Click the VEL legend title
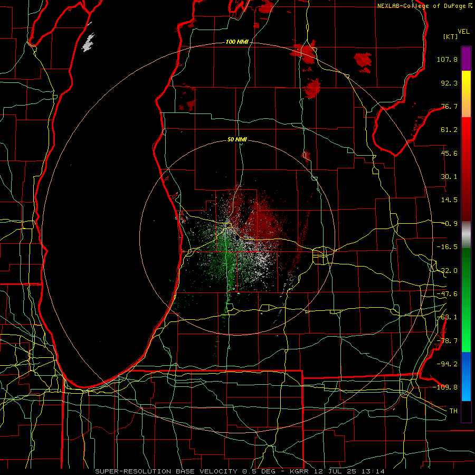Screen dimensions: 475x475 [463, 32]
